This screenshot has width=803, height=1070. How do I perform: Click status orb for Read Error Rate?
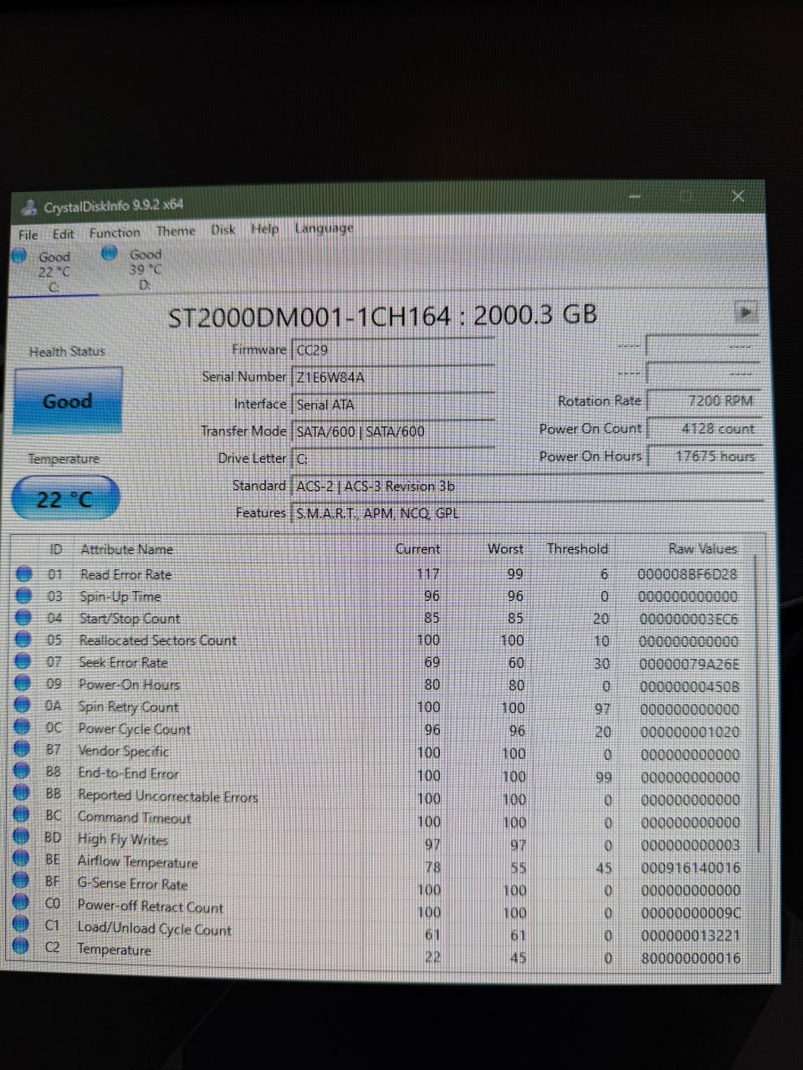tap(24, 574)
